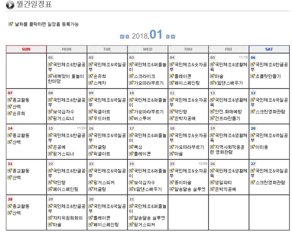Open 저글링 entry on the 16th
The width and height of the screenshot is (292, 232).
tap(99, 147)
